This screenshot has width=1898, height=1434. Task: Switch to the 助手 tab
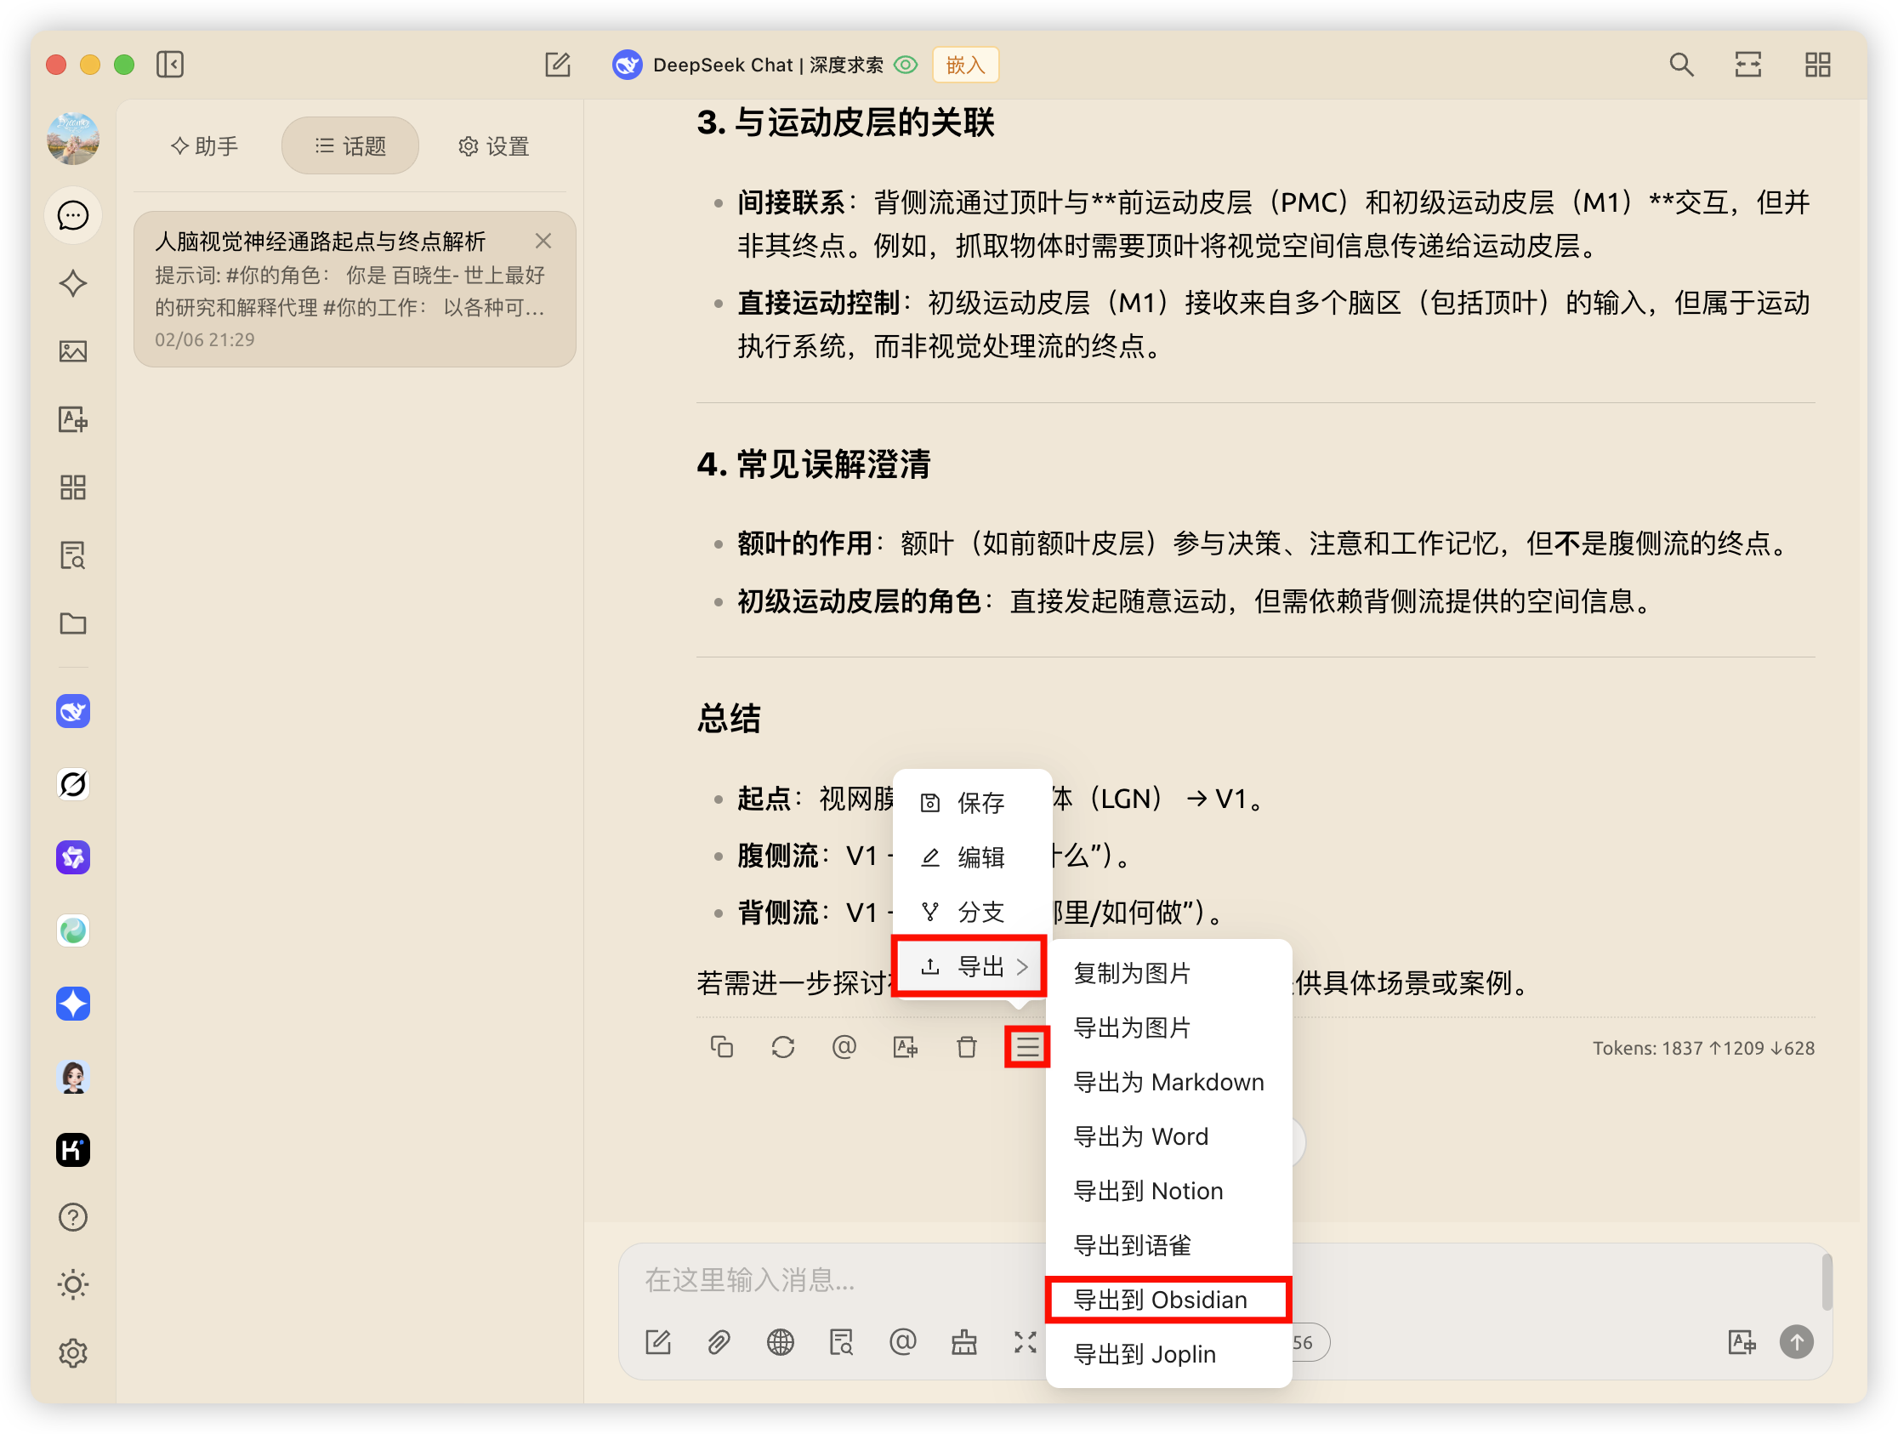(x=204, y=146)
